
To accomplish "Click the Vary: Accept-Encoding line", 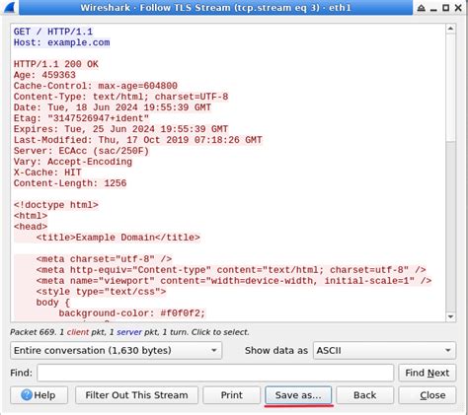I will point(73,162).
